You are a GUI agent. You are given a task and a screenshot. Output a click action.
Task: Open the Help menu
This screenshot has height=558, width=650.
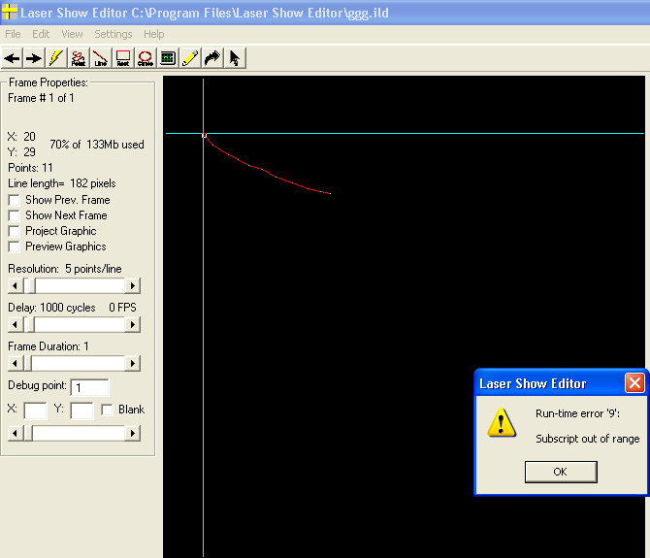pos(154,34)
